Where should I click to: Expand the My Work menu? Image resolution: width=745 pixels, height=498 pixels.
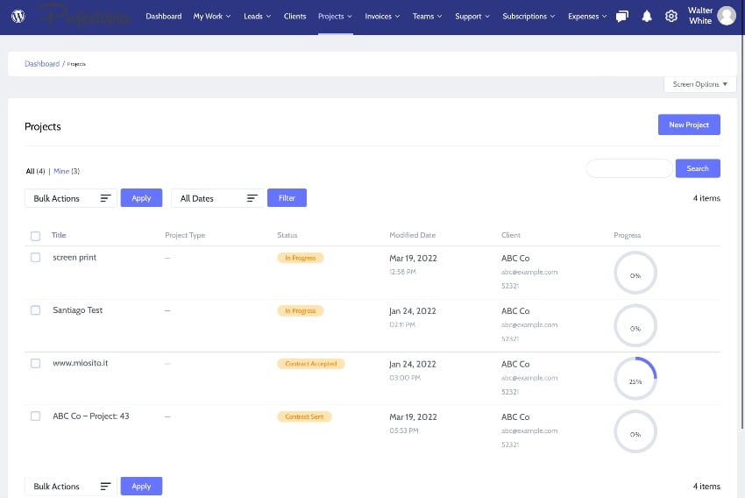tap(212, 16)
